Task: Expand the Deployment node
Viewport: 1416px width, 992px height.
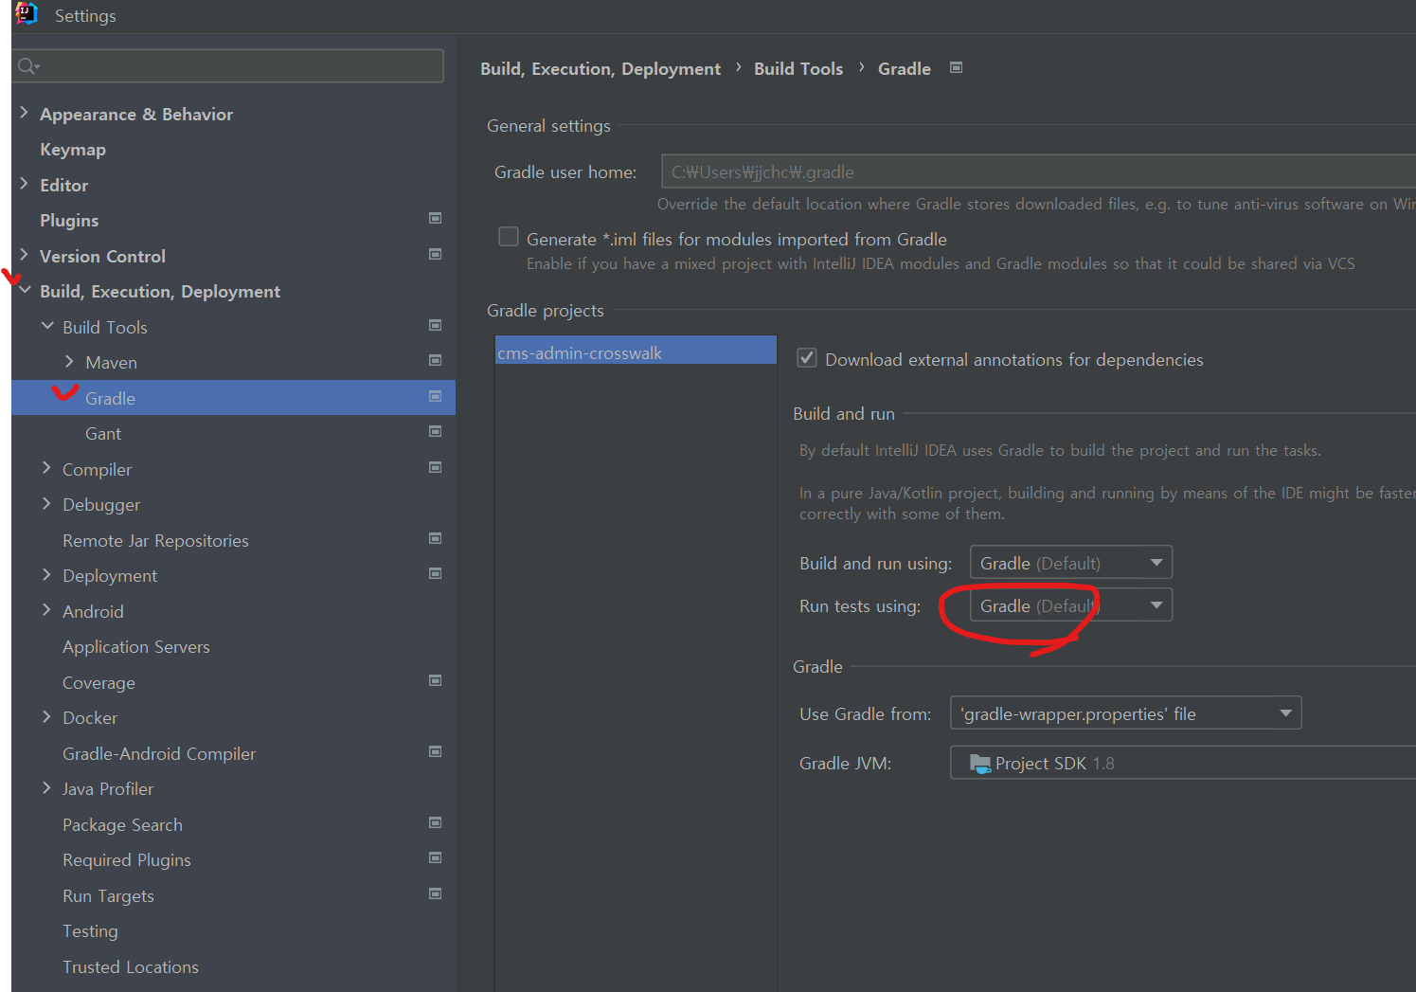Action: [x=47, y=574]
